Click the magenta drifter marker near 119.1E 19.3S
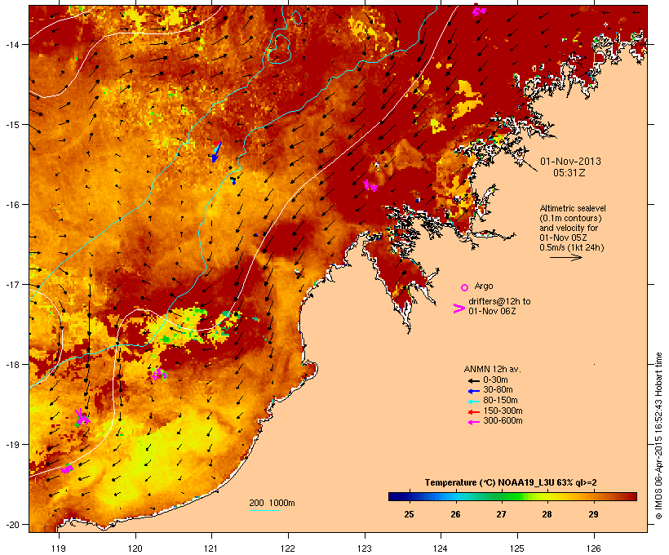Viewport: 669px width, 555px height. (67, 468)
